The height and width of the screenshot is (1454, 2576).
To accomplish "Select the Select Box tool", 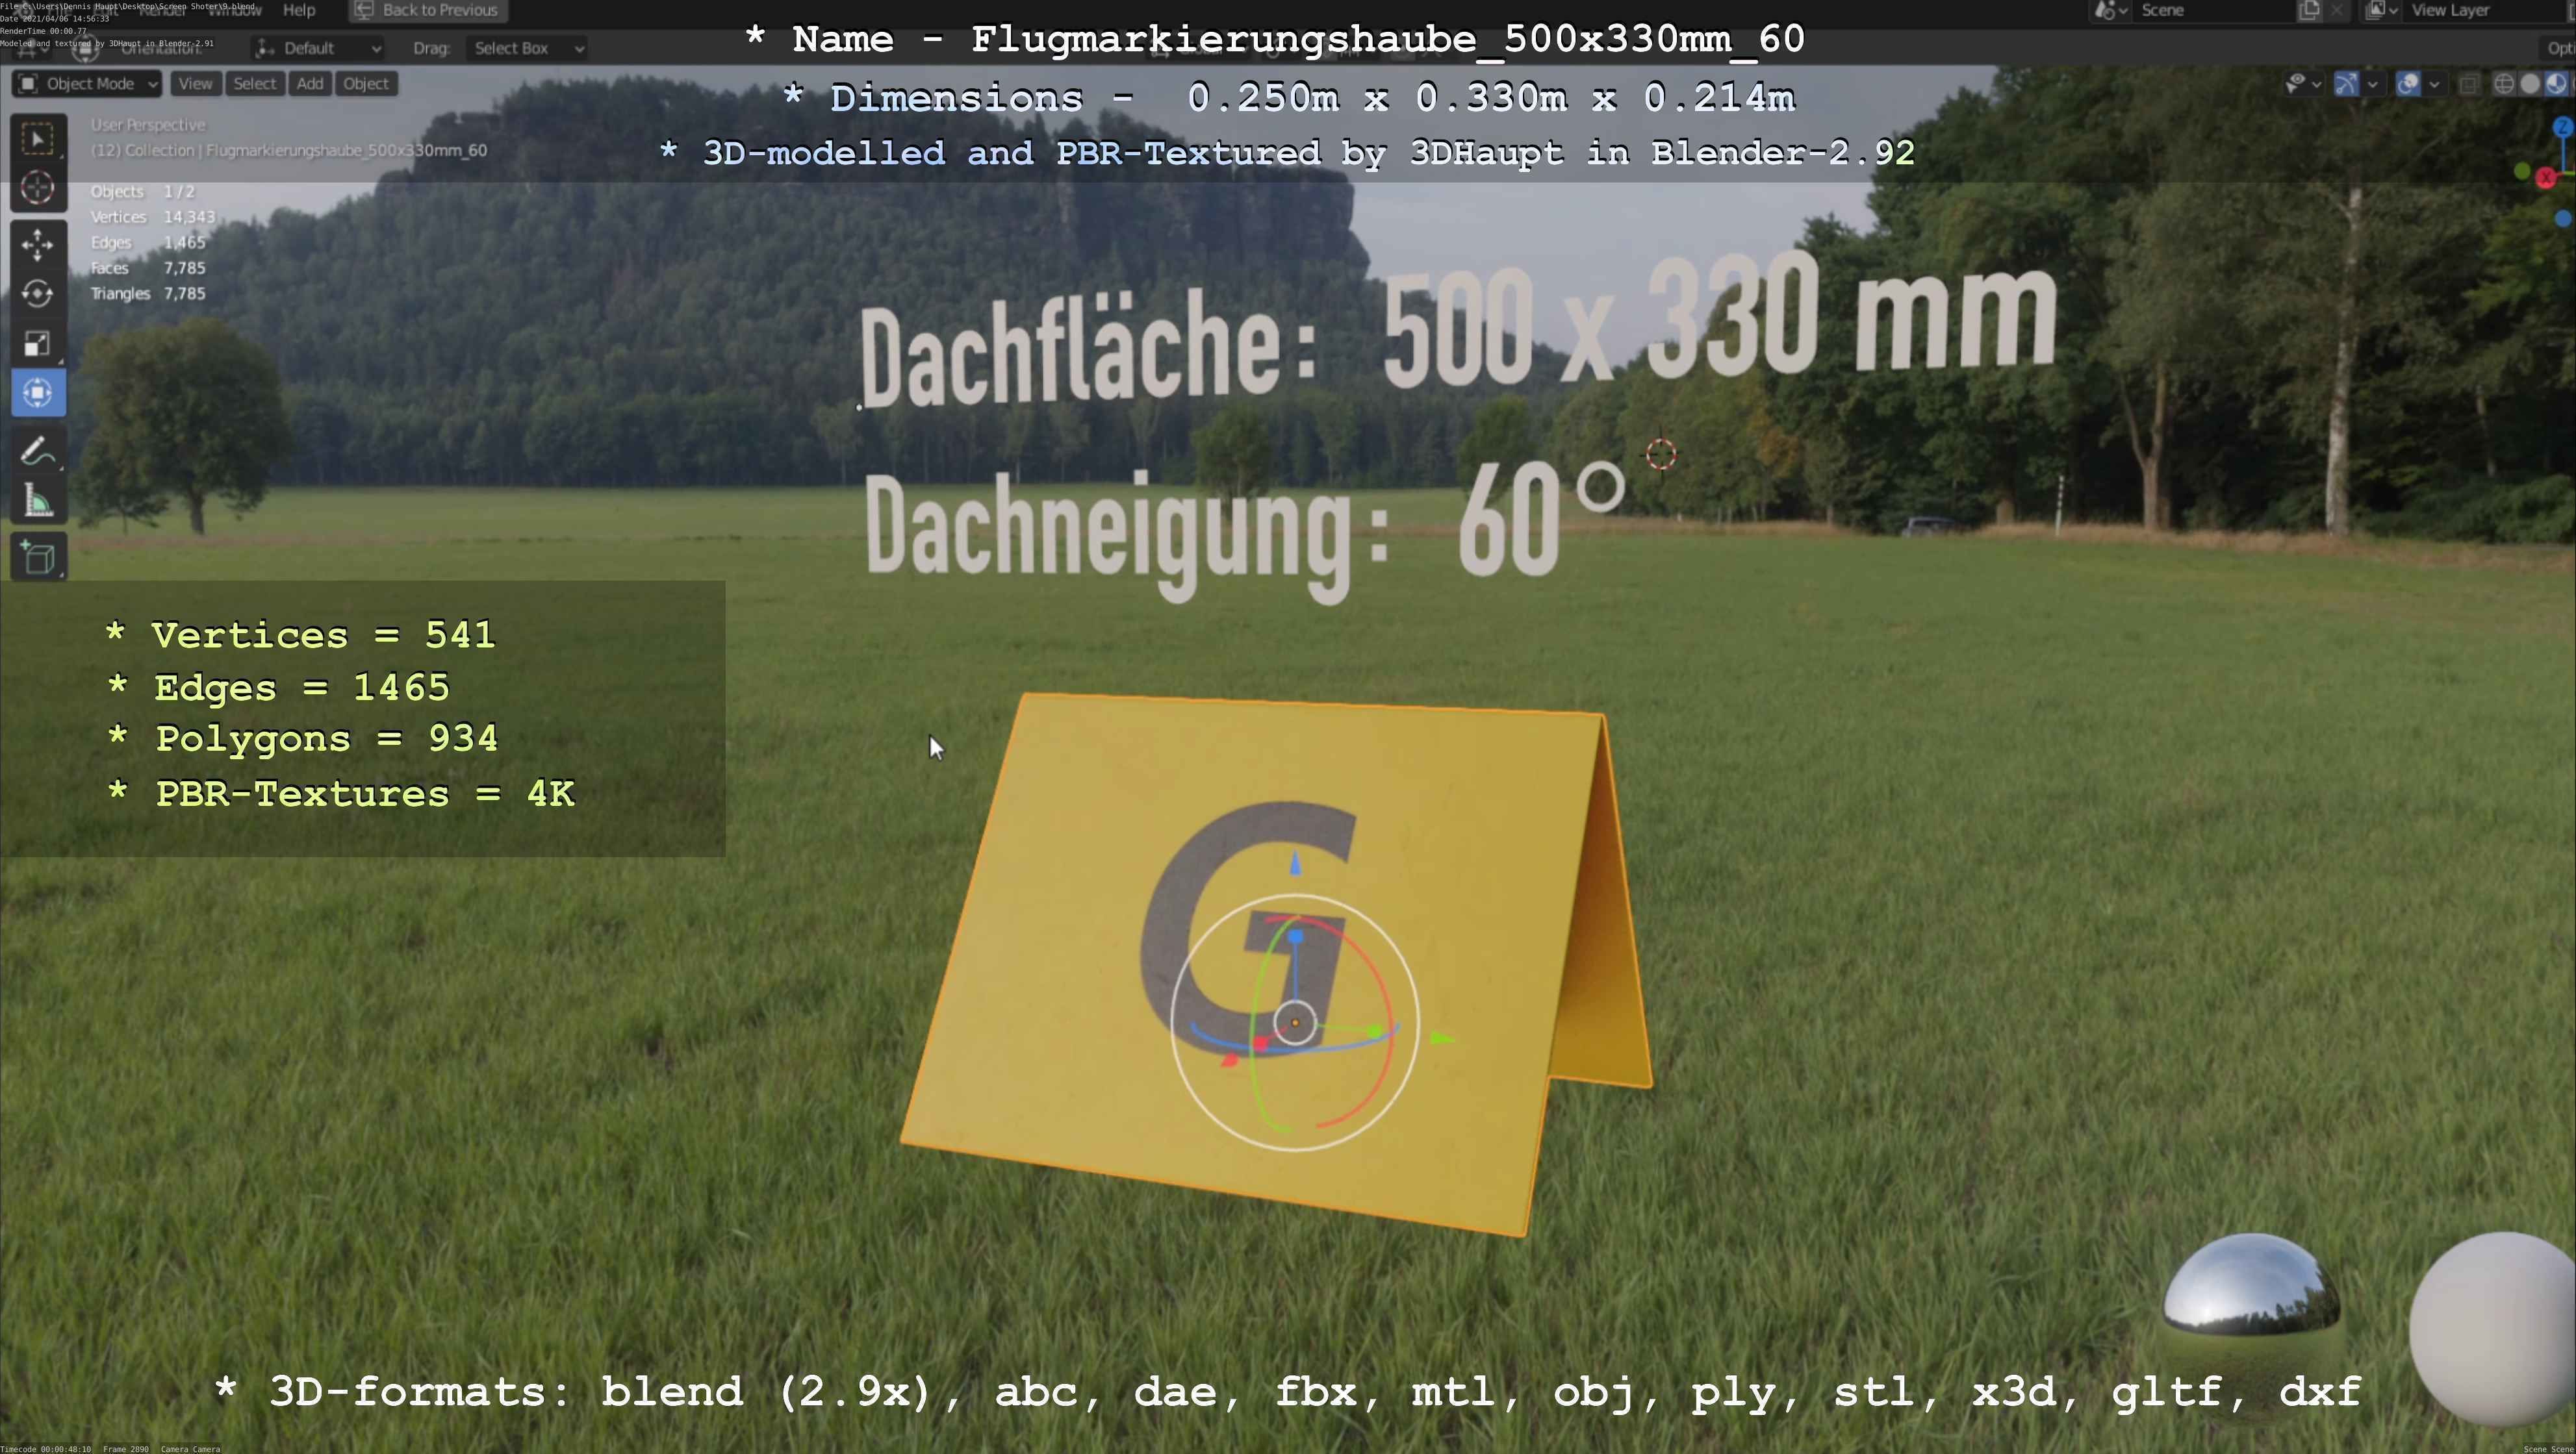I will (38, 139).
